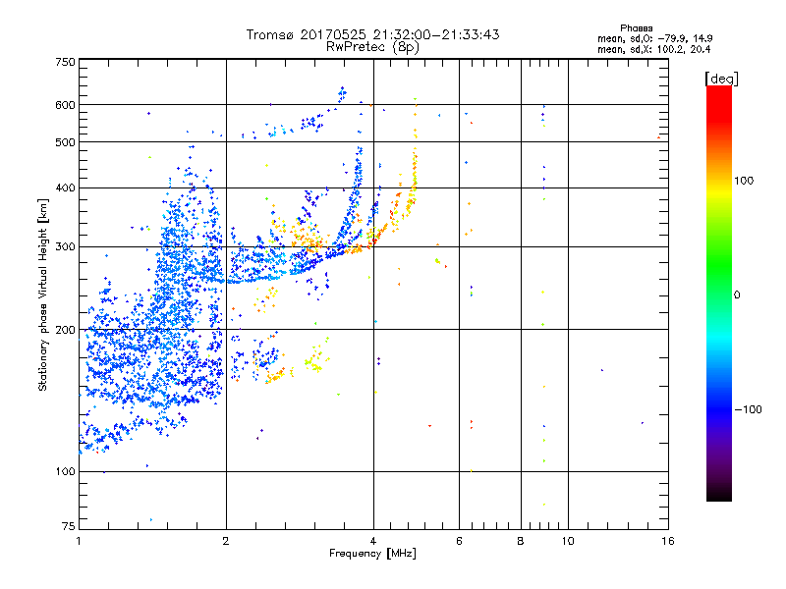Screen dimensions: 786x589
Task: Click the x-axis tick label "16"
Action: pos(668,541)
